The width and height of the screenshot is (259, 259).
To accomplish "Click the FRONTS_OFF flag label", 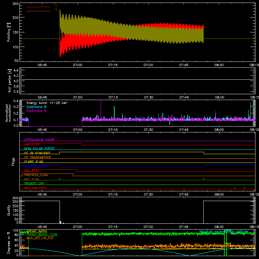I will click(34, 184).
